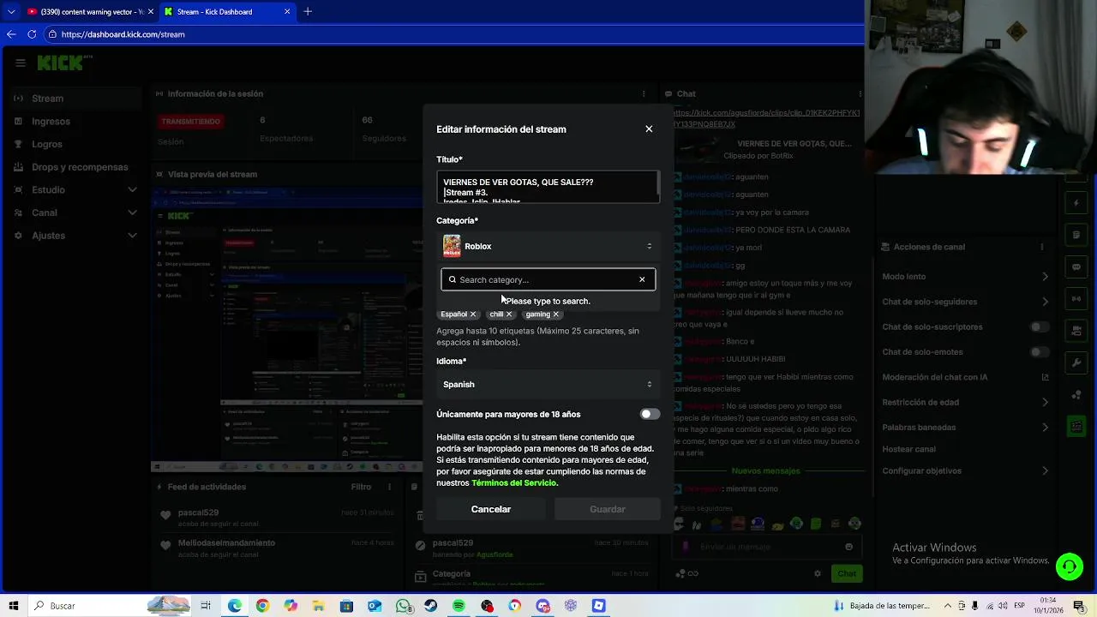Image resolution: width=1097 pixels, height=617 pixels.
Task: Click the Guardar button
Action: pyautogui.click(x=608, y=509)
